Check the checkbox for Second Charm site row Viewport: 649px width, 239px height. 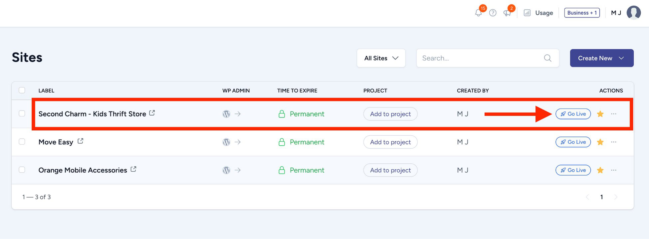pyautogui.click(x=22, y=113)
